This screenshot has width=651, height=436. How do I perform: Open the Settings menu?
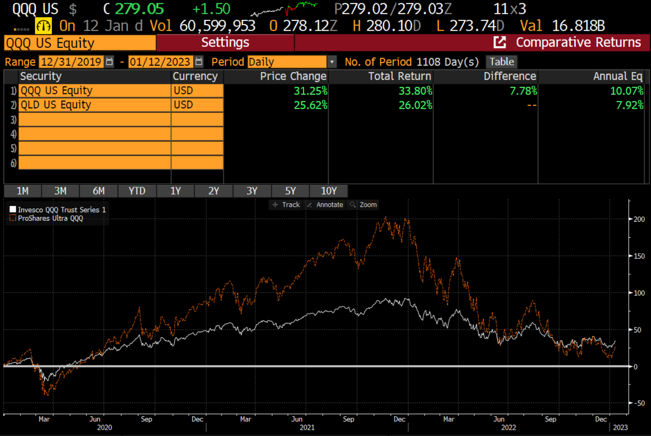(x=225, y=43)
